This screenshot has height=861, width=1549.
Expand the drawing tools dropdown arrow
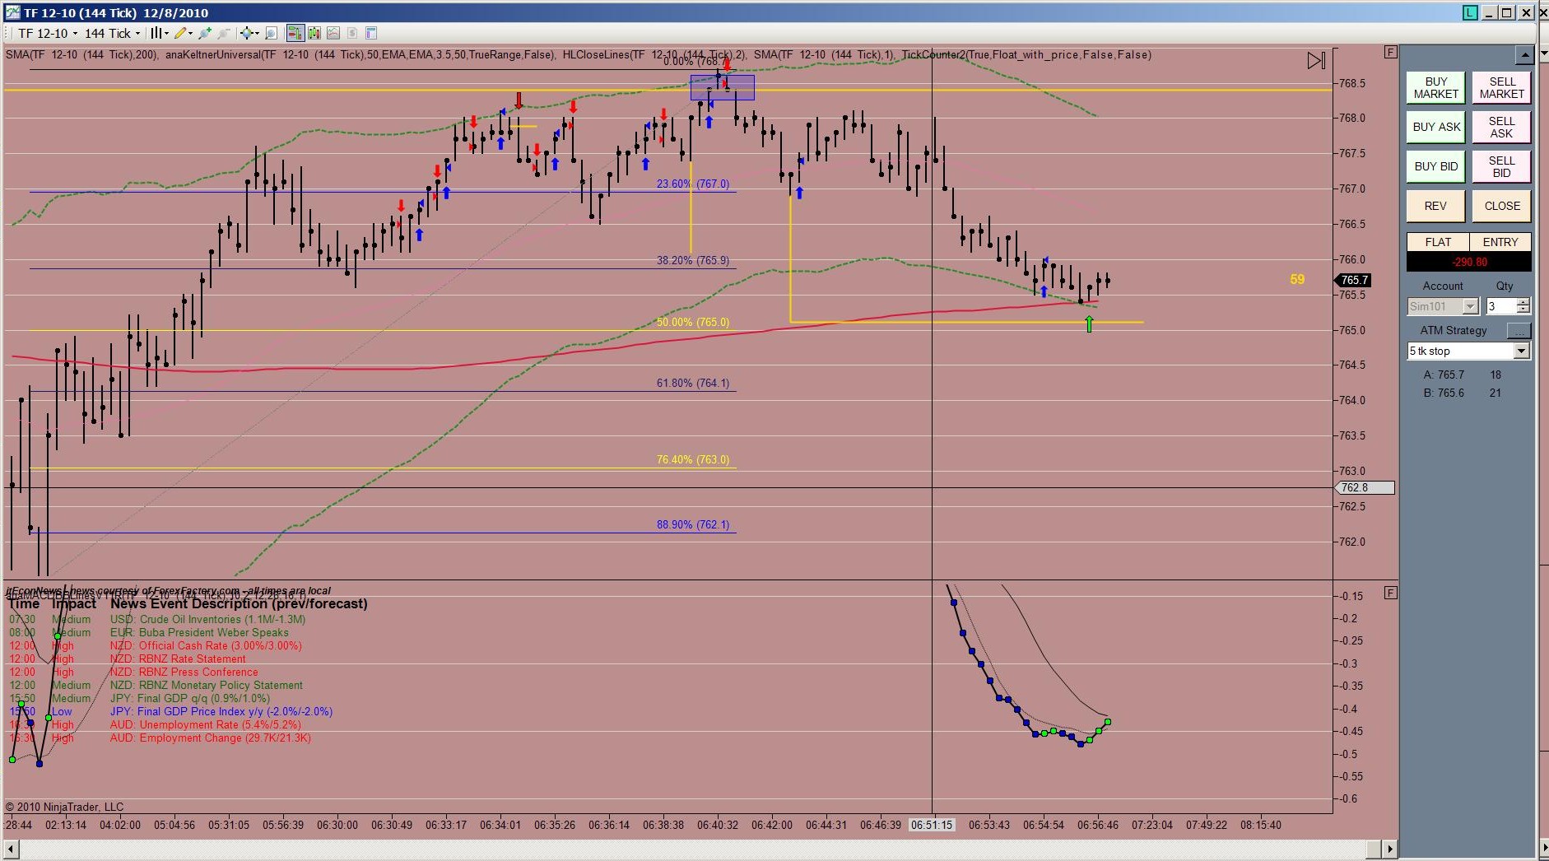[x=190, y=33]
